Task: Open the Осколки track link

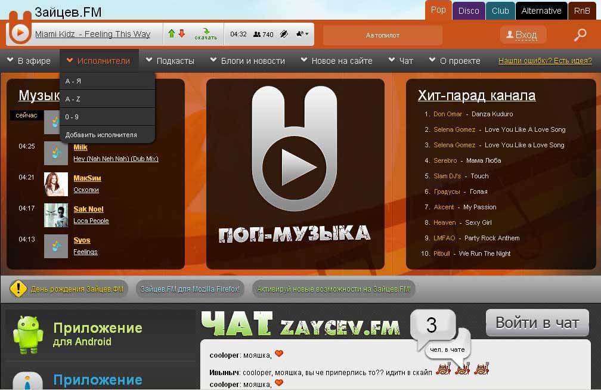Action: point(86,190)
